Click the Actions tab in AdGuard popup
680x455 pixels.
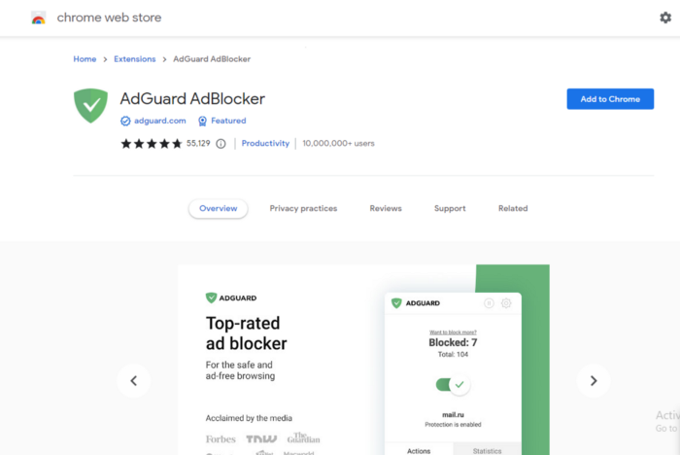pyautogui.click(x=419, y=451)
